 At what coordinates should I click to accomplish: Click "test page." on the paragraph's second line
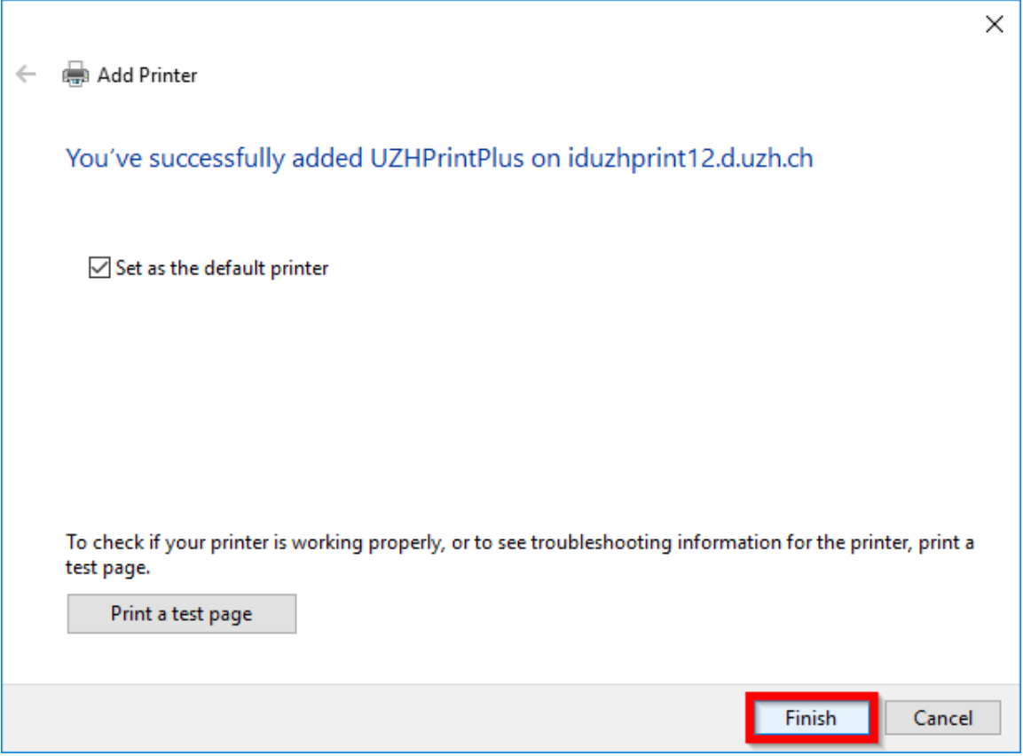pos(108,567)
